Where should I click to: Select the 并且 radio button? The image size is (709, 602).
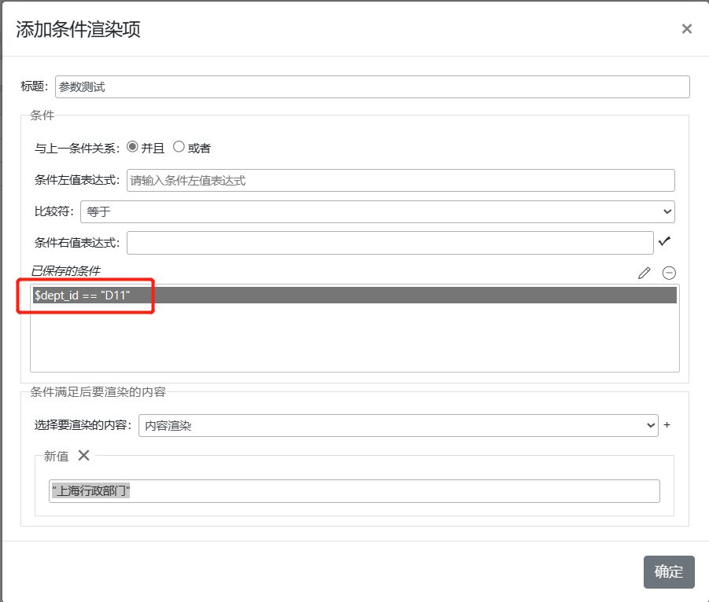pos(132,147)
